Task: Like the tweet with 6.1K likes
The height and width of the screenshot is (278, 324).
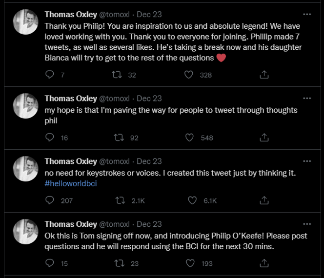Action: (x=192, y=200)
